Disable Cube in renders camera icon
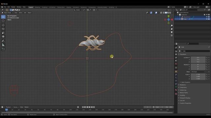The image size is (211, 118). pos(209,19)
